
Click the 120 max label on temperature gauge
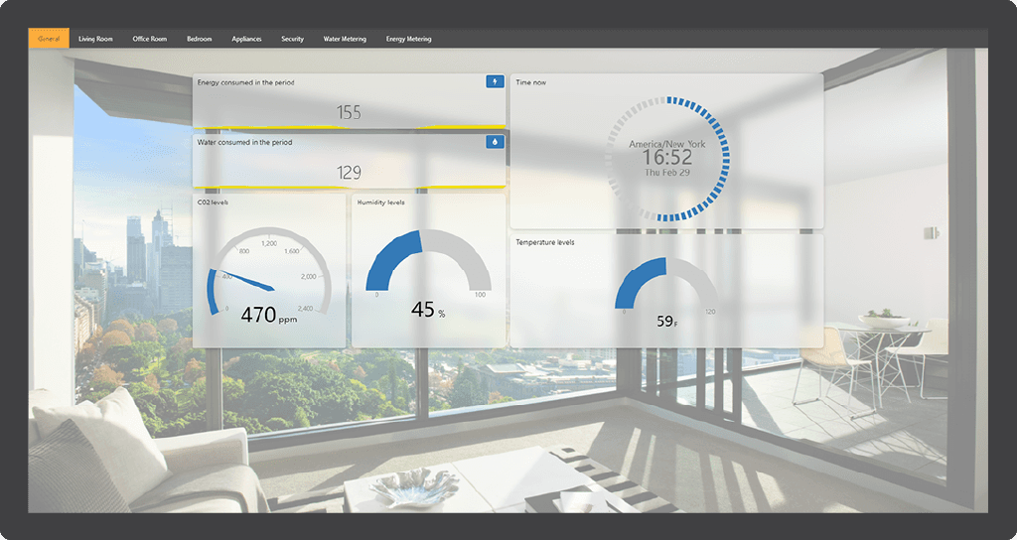710,312
